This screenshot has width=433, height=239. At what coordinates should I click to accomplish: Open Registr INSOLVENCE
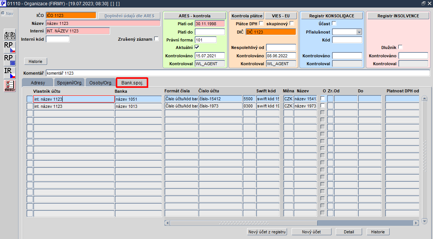pyautogui.click(x=398, y=16)
